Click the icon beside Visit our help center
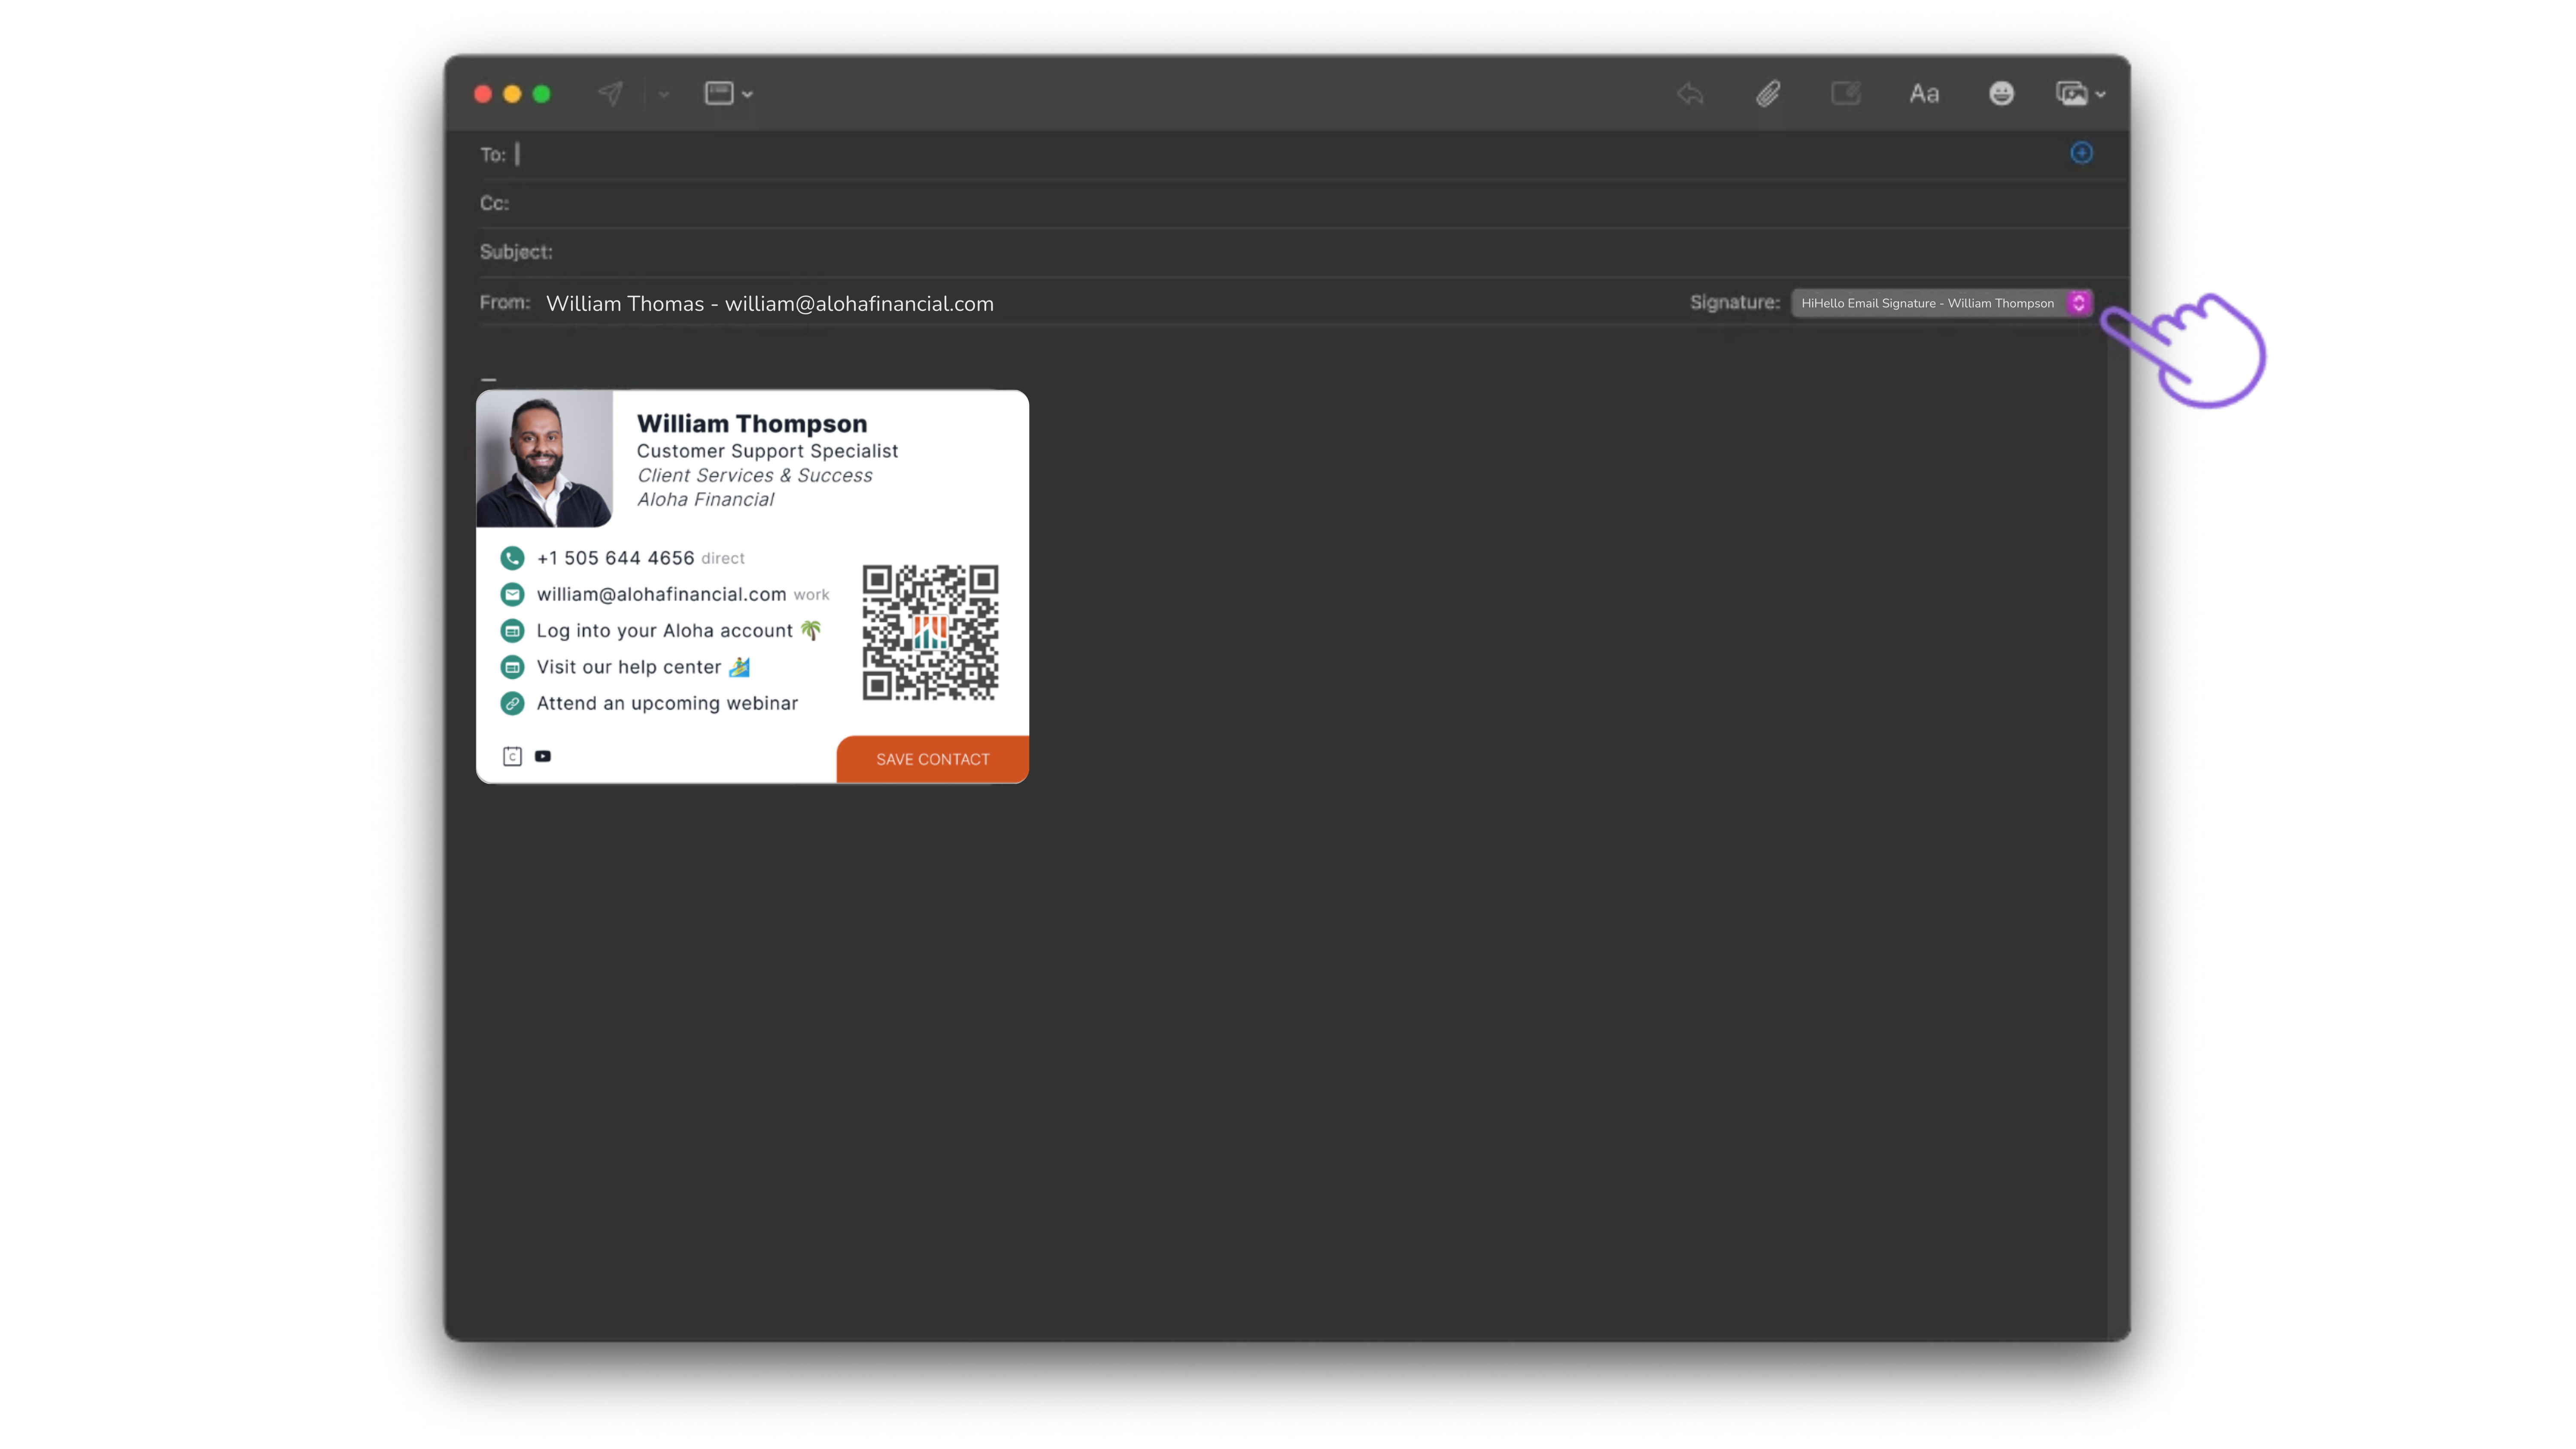Screen dimensions: 2576x1449 click(x=512, y=667)
